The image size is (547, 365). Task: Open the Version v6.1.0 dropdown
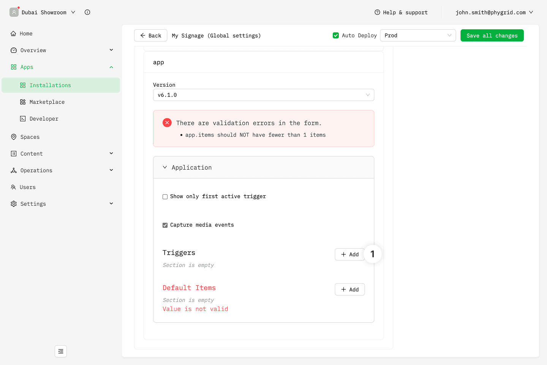coord(263,95)
